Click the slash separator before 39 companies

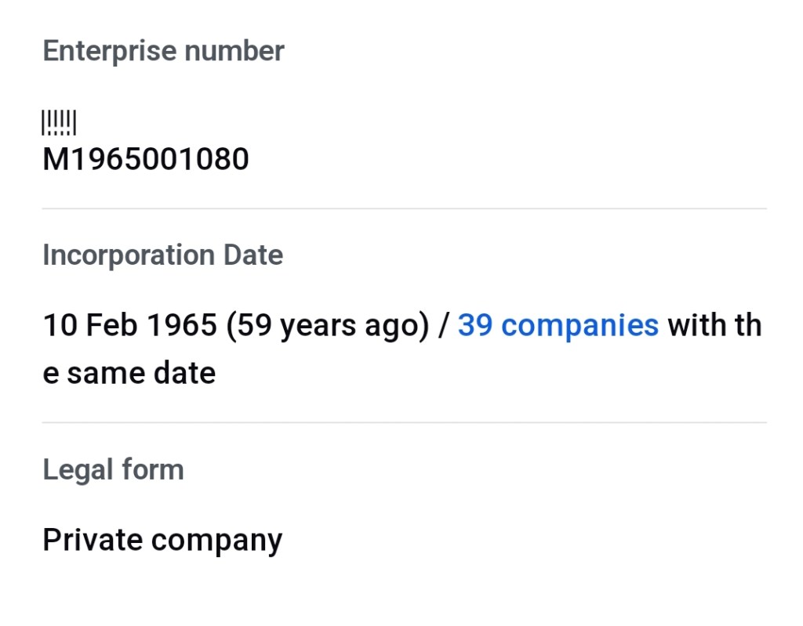click(x=443, y=325)
